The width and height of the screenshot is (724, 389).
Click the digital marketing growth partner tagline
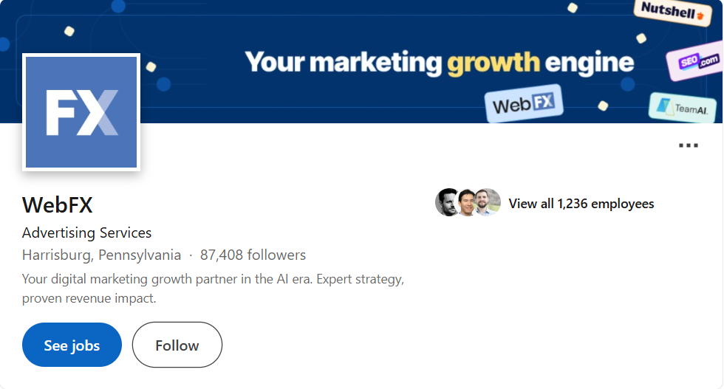(x=213, y=280)
